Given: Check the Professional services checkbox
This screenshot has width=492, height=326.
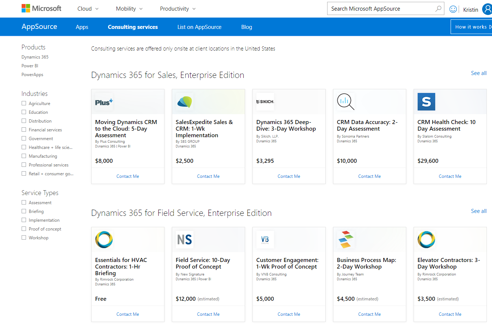Looking at the screenshot, I should pos(24,165).
